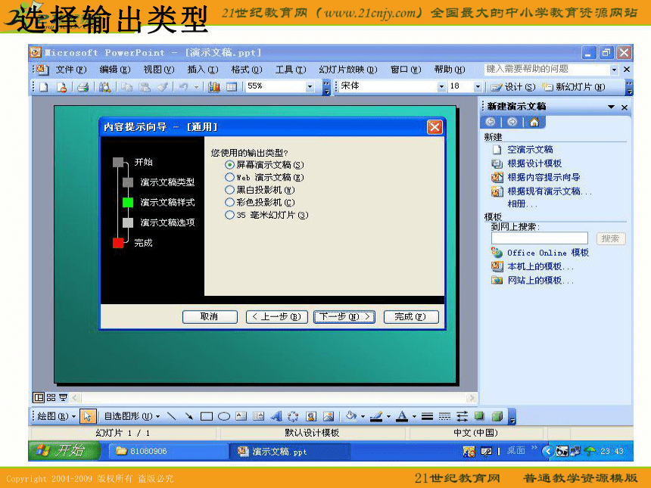Click the task pane Back arrow icon

[491, 122]
